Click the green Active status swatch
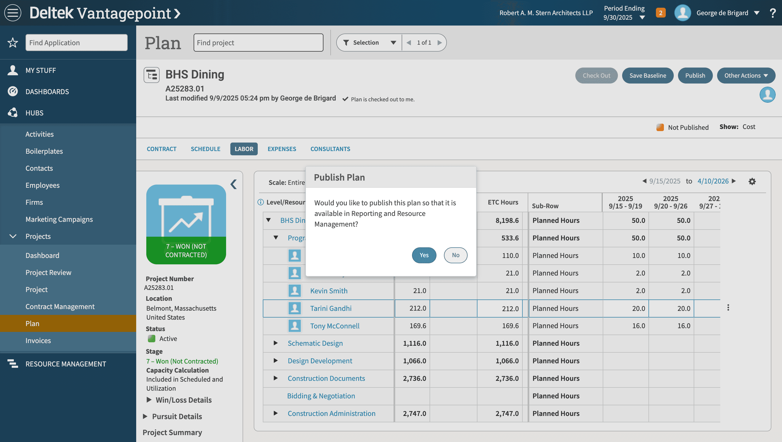Image resolution: width=782 pixels, height=442 pixels. [x=152, y=339]
